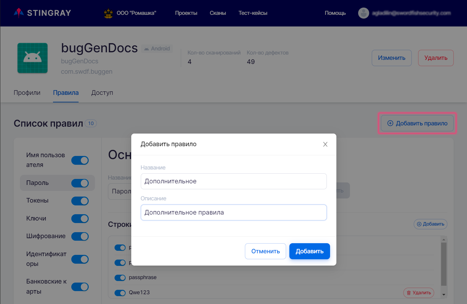Close the Добавить правило dialog with X
The image size is (467, 304).
(x=325, y=144)
